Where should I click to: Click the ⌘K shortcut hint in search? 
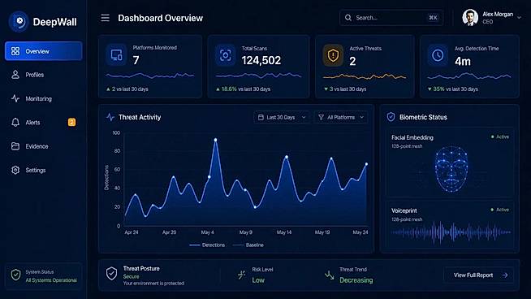433,18
